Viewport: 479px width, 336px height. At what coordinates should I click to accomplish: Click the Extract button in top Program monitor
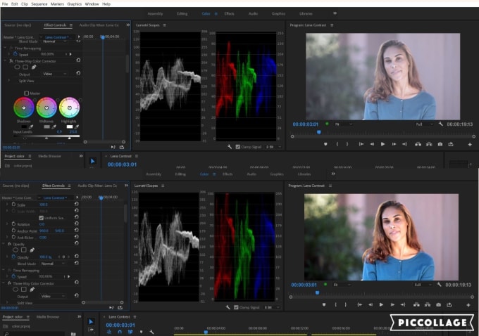point(429,144)
